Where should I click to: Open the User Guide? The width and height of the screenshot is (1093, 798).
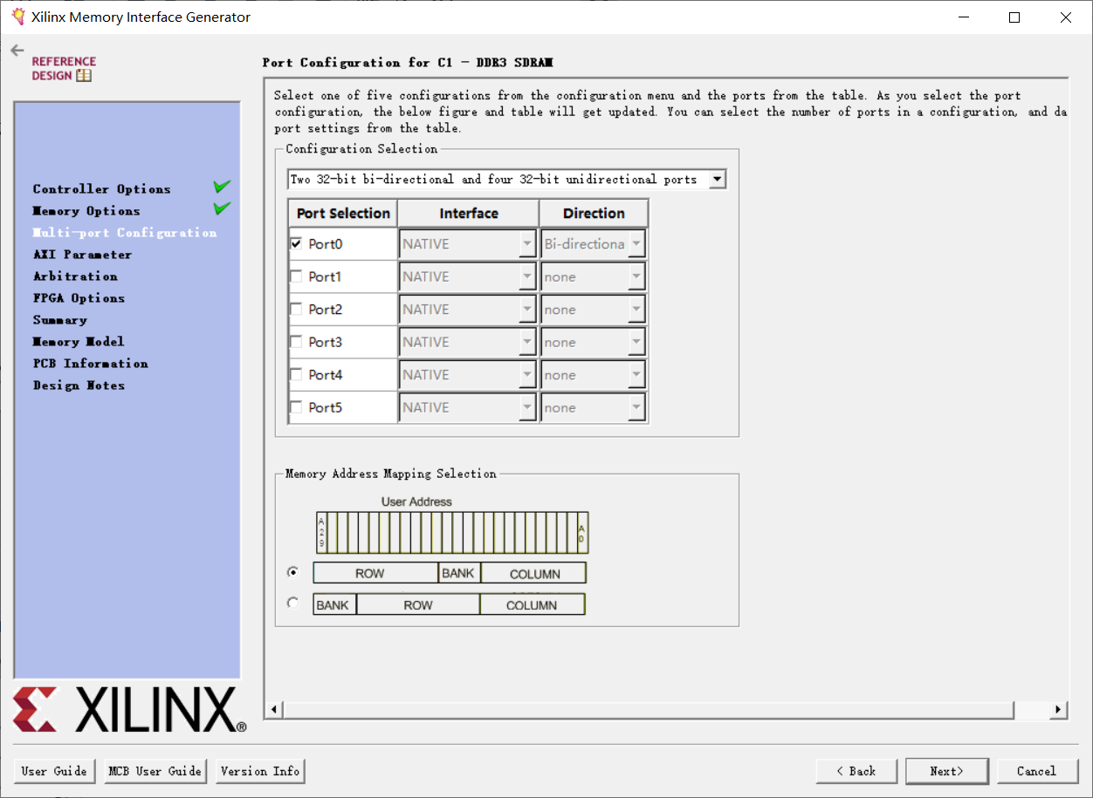pos(54,771)
